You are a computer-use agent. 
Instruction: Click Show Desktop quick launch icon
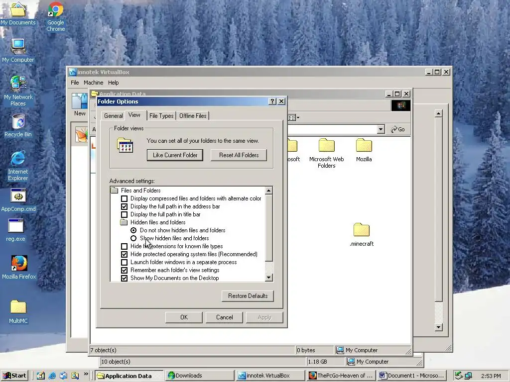point(41,376)
